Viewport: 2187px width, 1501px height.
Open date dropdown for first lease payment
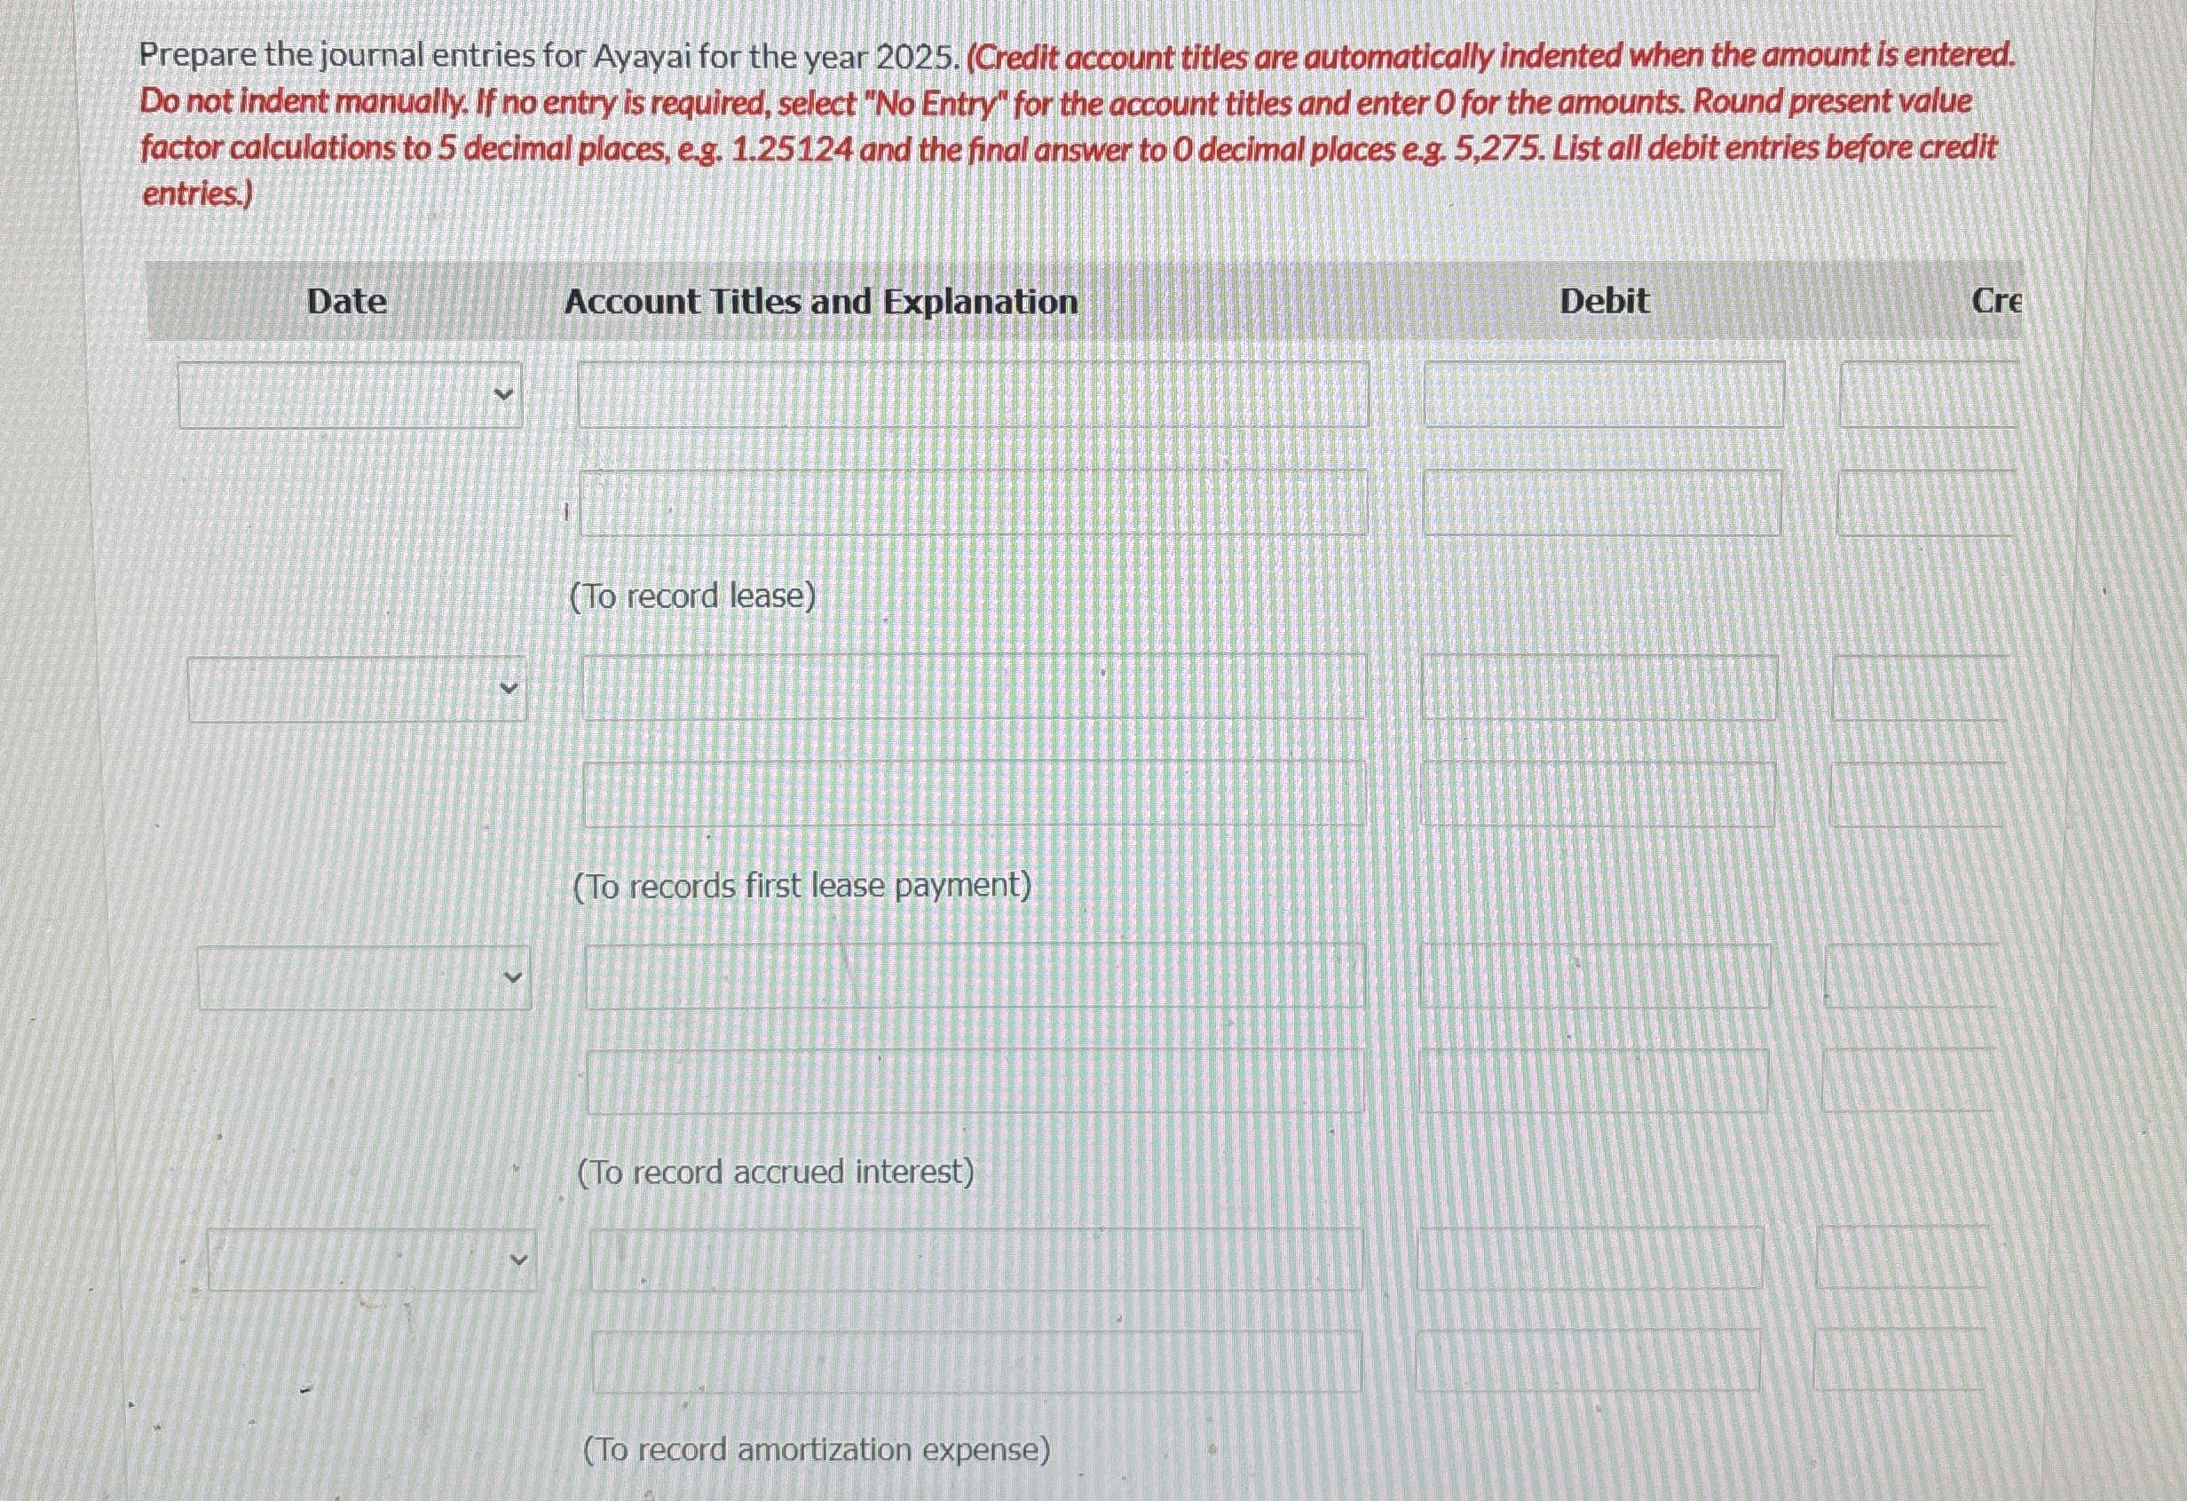tap(357, 689)
